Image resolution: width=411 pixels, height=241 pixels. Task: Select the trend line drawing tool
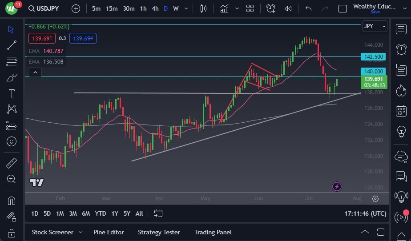click(x=12, y=45)
